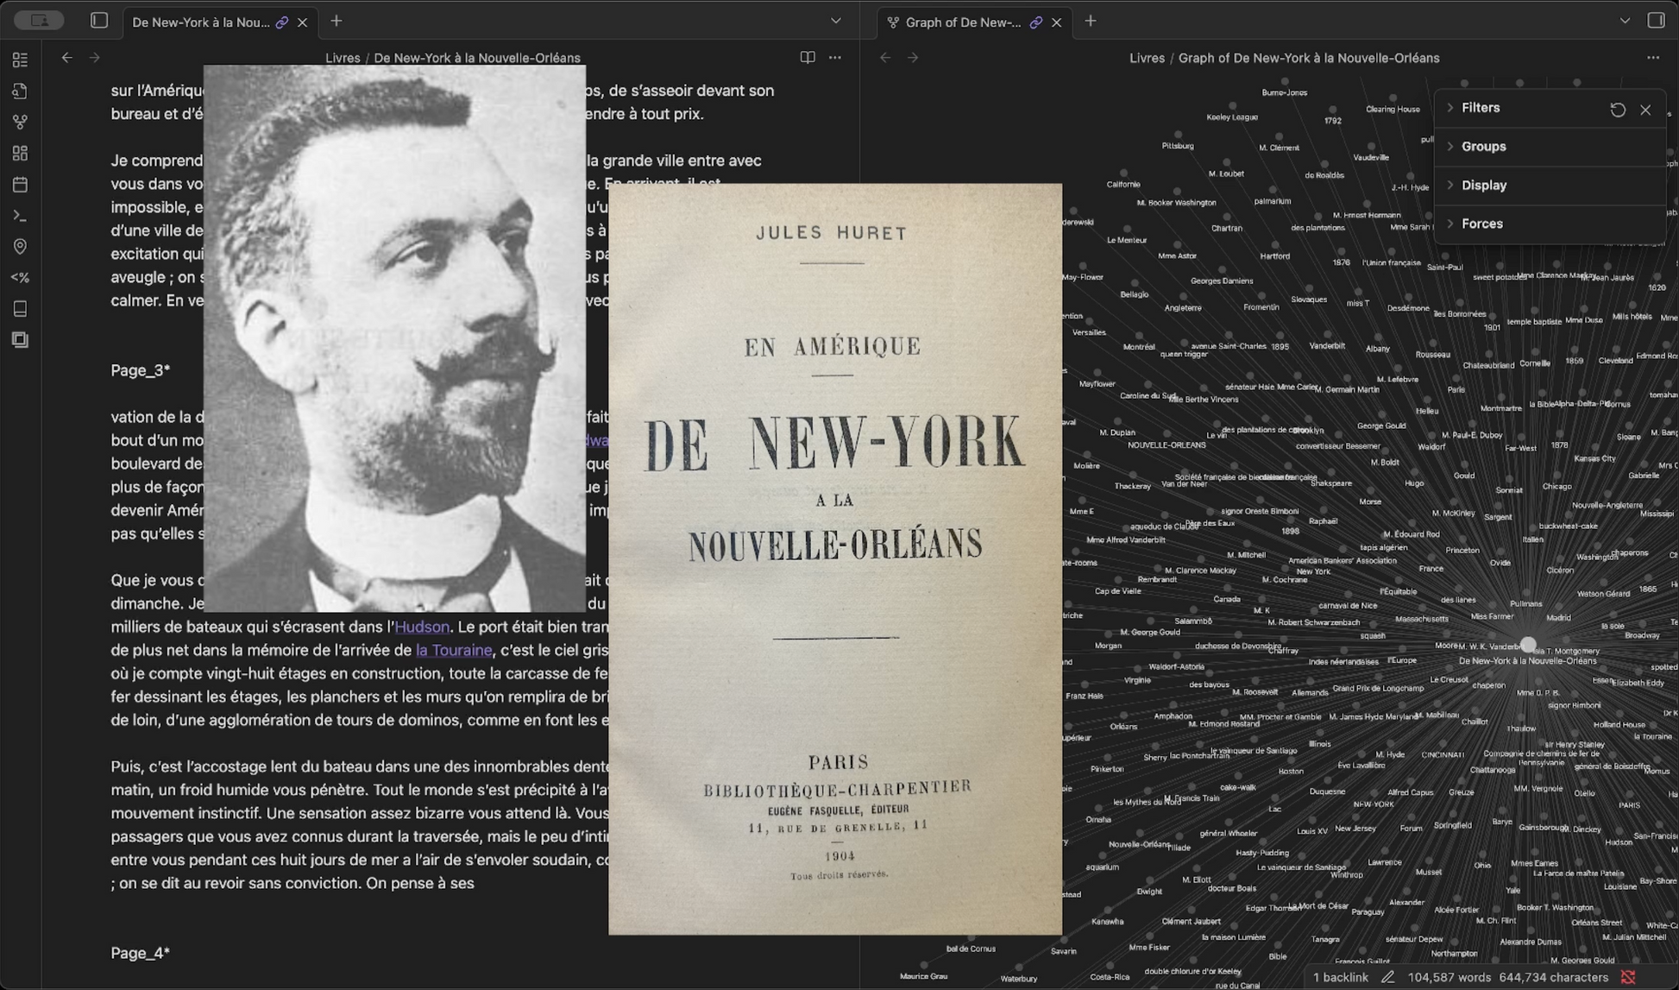Click the 1 backlink status item
This screenshot has height=990, width=1679.
coord(1340,977)
